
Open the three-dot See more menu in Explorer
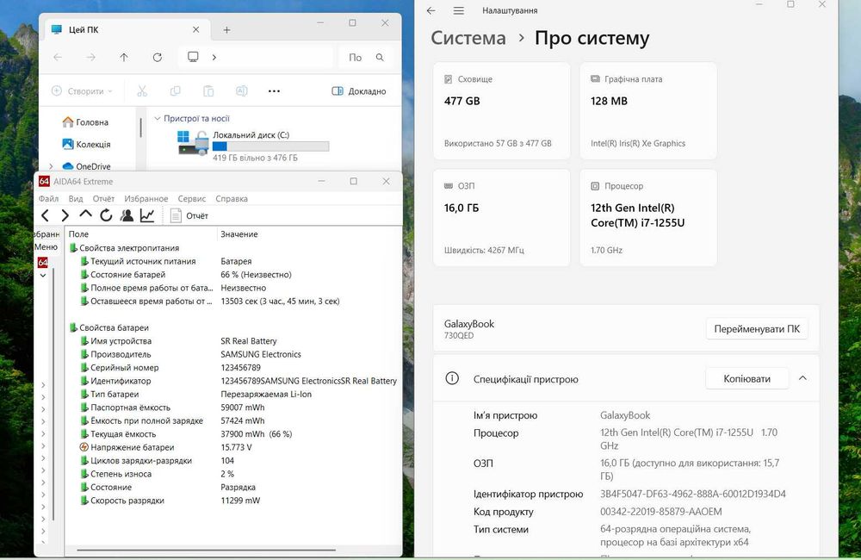click(274, 91)
